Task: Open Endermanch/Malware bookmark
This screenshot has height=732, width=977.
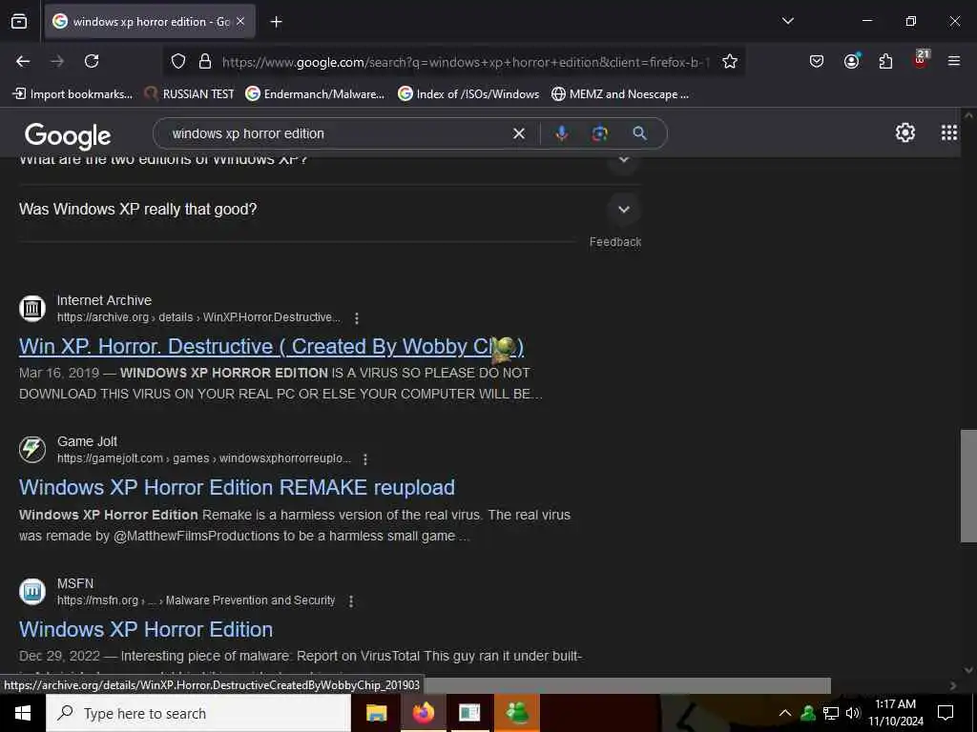Action: click(x=315, y=94)
